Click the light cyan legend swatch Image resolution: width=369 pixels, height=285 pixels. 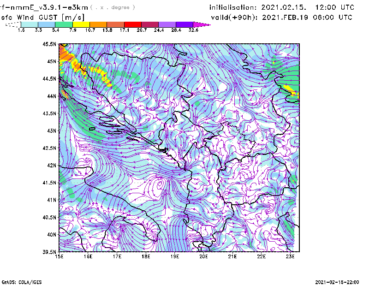pos(30,24)
